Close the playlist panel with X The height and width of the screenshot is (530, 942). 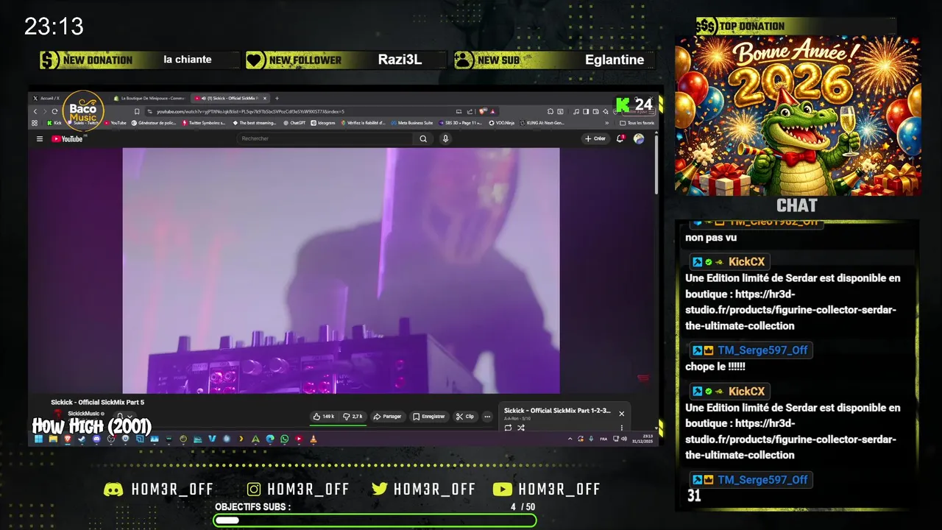(x=621, y=414)
